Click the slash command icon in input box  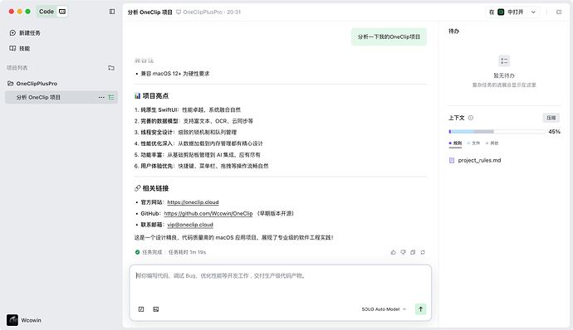tap(141, 309)
